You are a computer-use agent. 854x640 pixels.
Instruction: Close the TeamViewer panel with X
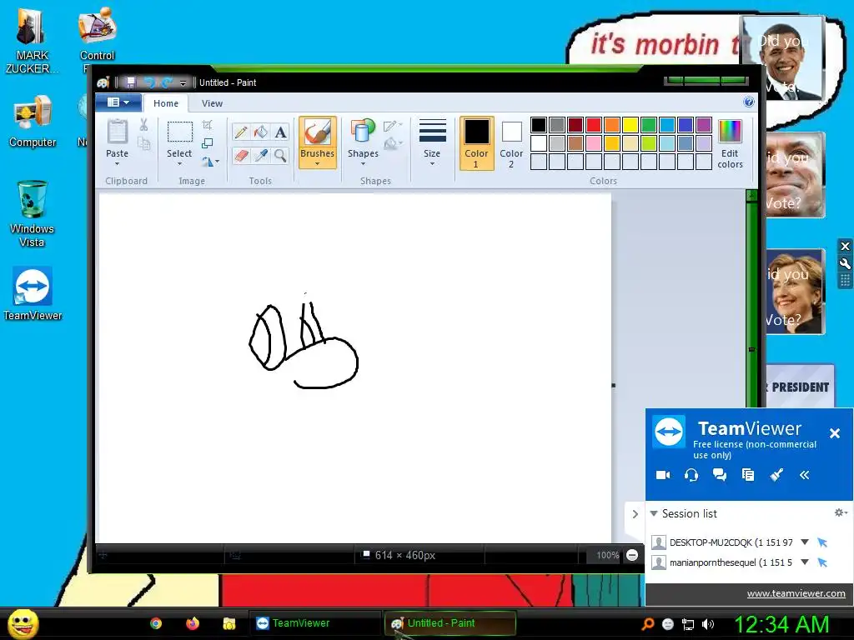[x=834, y=433]
